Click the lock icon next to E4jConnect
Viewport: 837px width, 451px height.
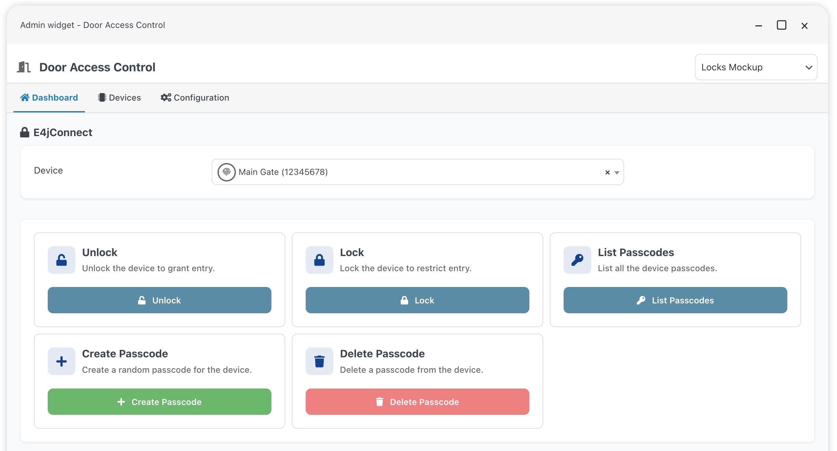pyautogui.click(x=24, y=132)
